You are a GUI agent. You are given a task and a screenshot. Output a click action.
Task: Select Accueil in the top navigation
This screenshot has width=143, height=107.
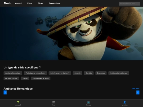click(18, 3)
